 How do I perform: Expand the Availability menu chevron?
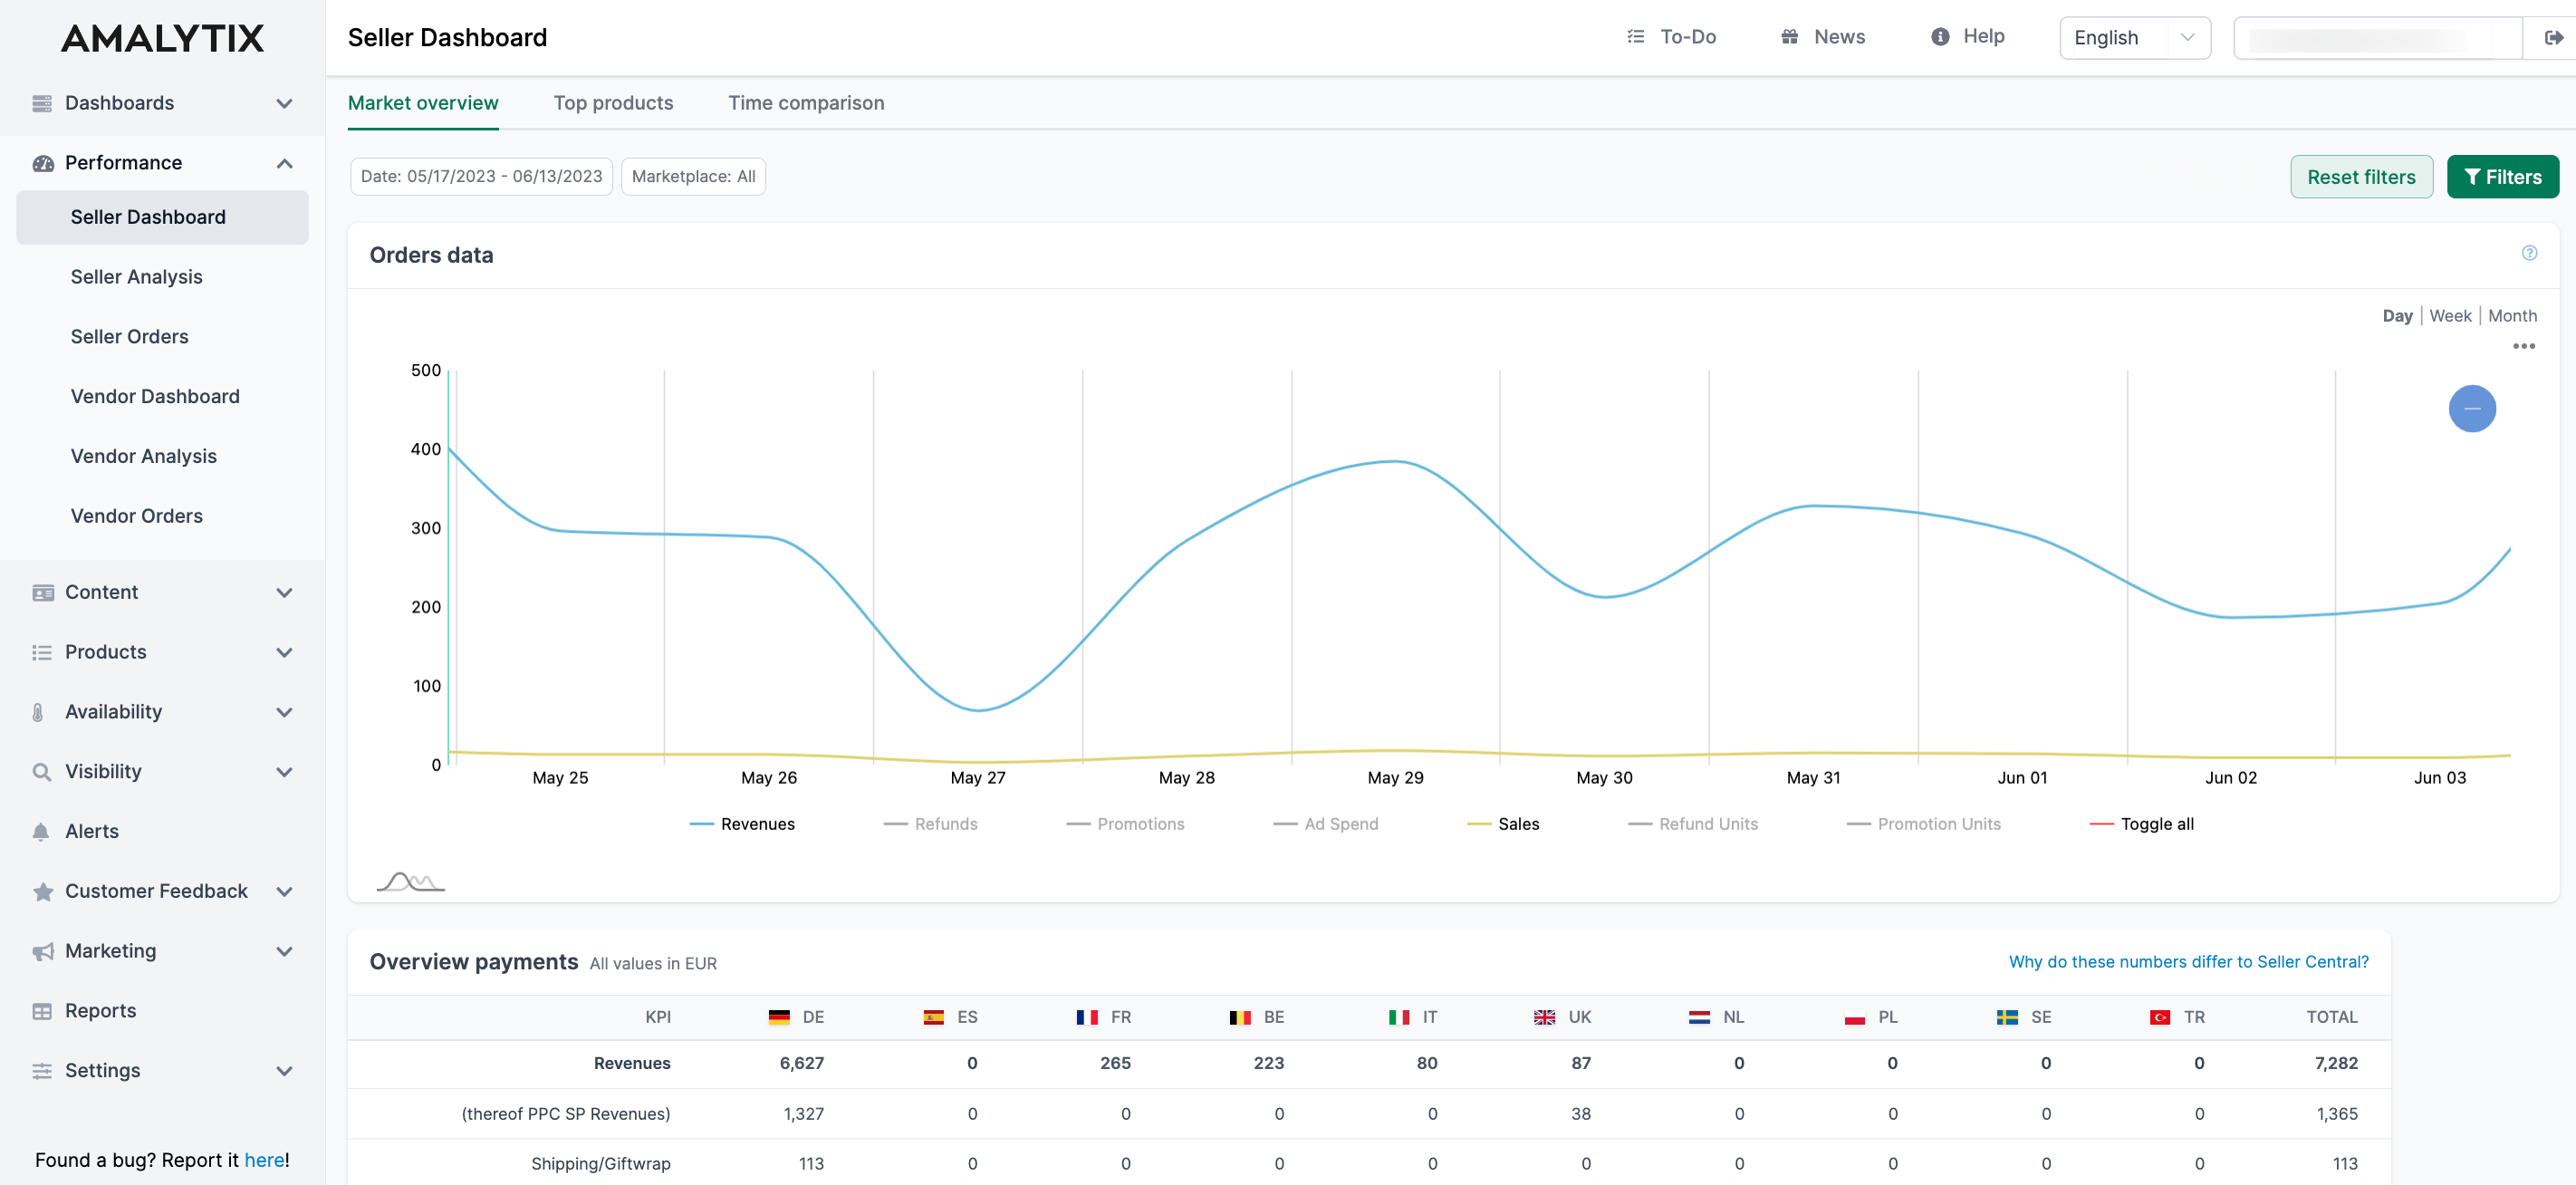point(284,712)
